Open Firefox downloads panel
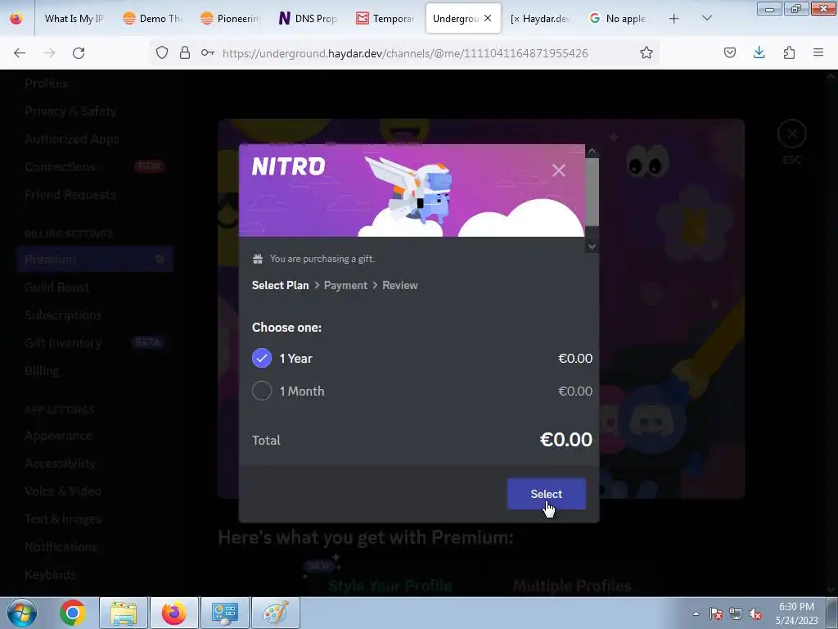The image size is (838, 629). point(759,52)
